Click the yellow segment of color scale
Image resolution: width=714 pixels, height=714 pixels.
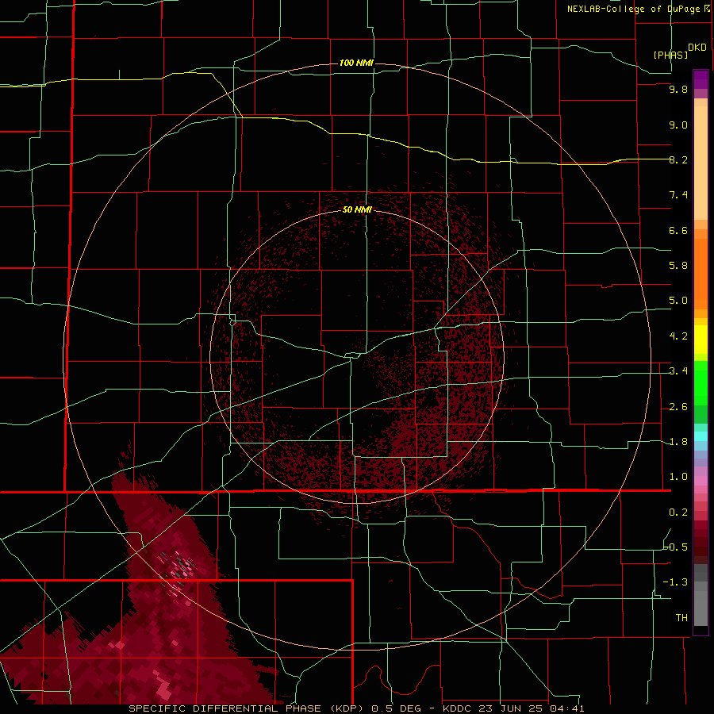pyautogui.click(x=701, y=340)
